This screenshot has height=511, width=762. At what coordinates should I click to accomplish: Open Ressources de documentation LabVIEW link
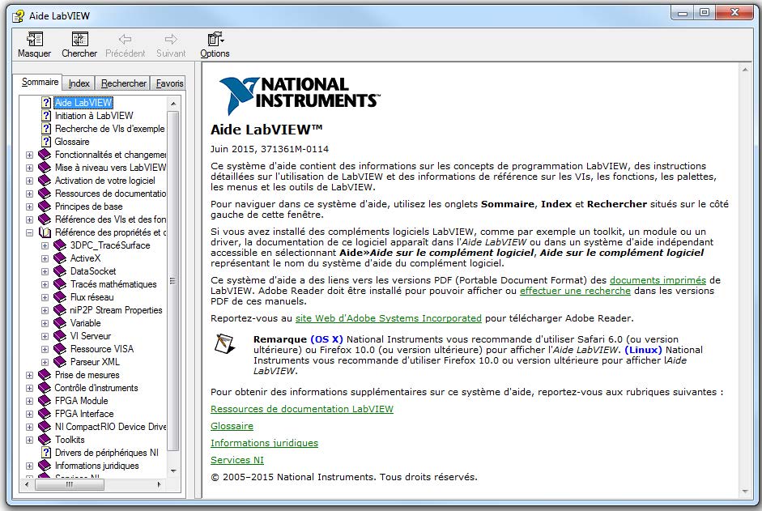(x=302, y=410)
